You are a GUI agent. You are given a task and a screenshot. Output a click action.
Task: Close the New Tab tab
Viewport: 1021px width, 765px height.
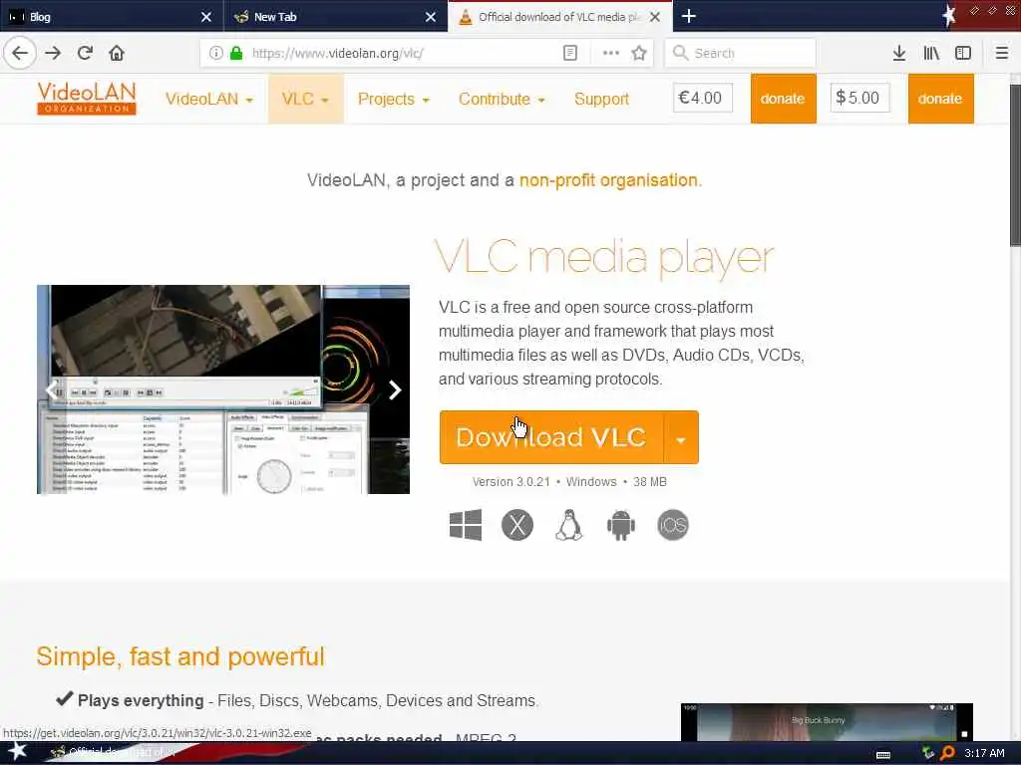click(x=431, y=17)
